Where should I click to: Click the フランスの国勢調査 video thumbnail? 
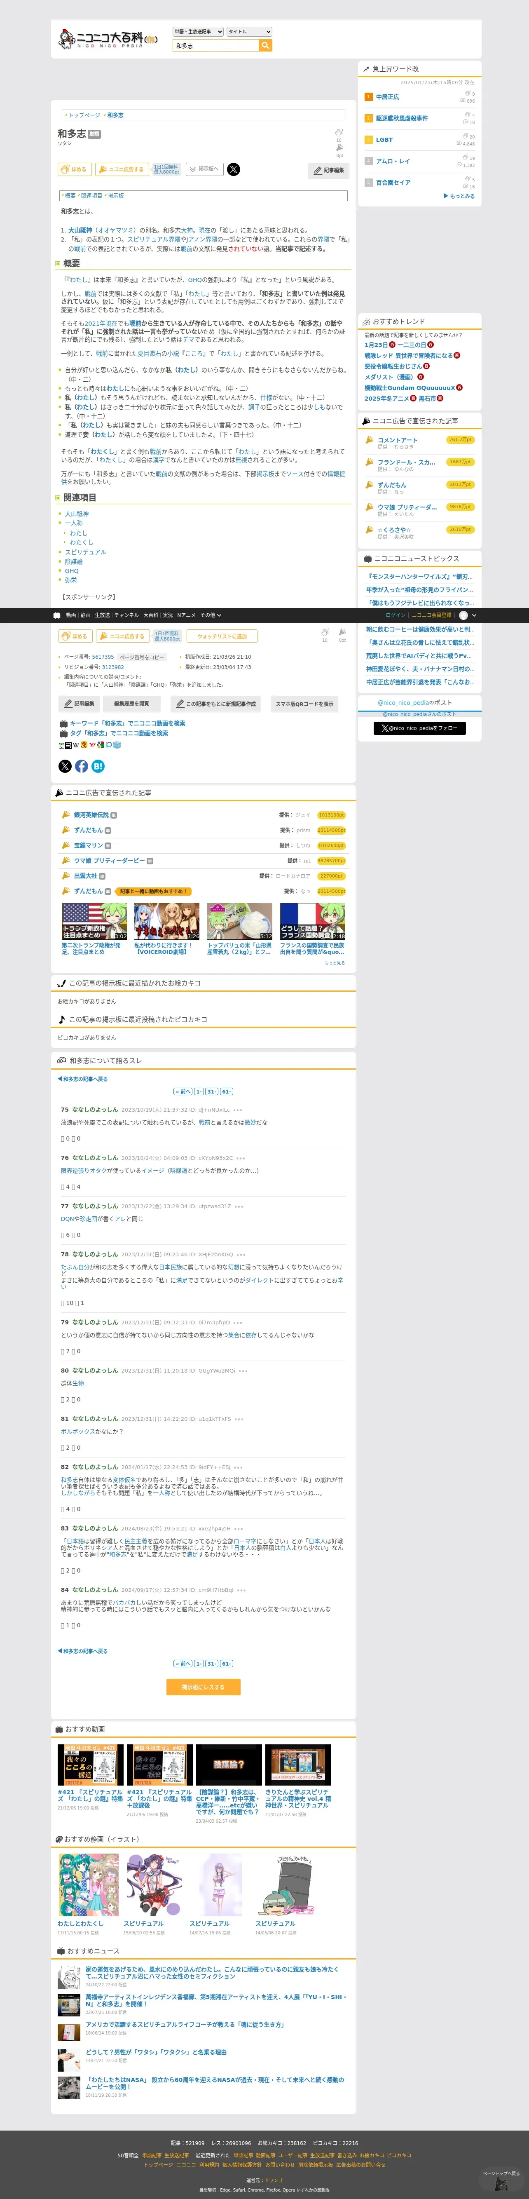click(x=312, y=921)
